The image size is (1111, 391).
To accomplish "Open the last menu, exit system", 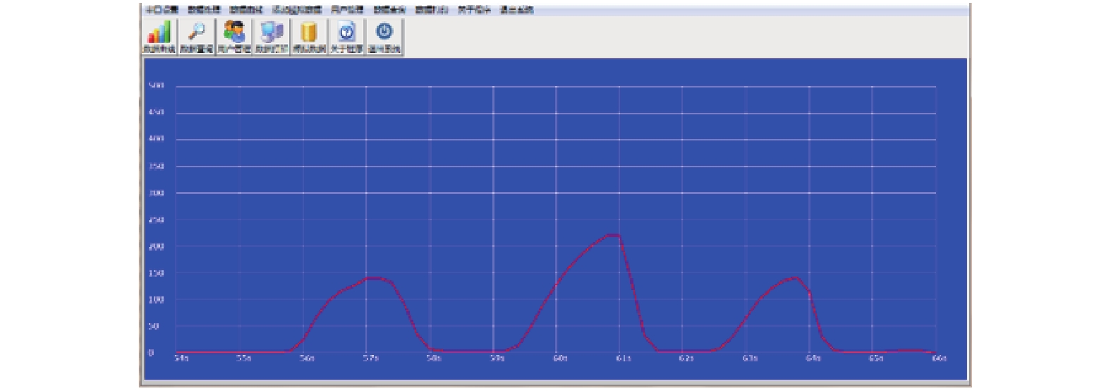I will [517, 10].
